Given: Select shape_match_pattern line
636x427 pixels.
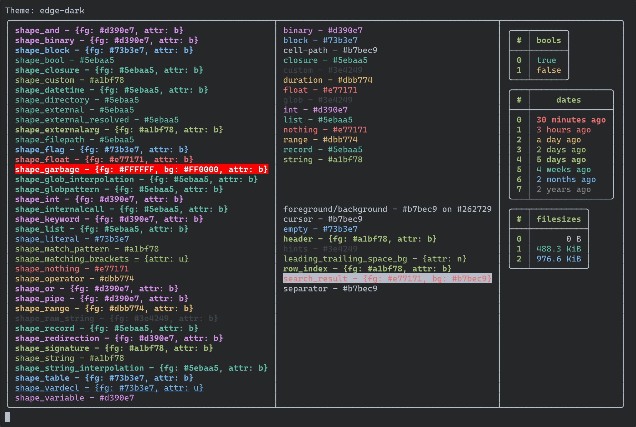Looking at the screenshot, I should pos(87,249).
